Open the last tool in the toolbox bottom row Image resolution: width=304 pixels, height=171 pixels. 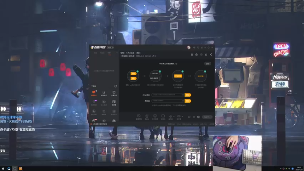pos(114,120)
